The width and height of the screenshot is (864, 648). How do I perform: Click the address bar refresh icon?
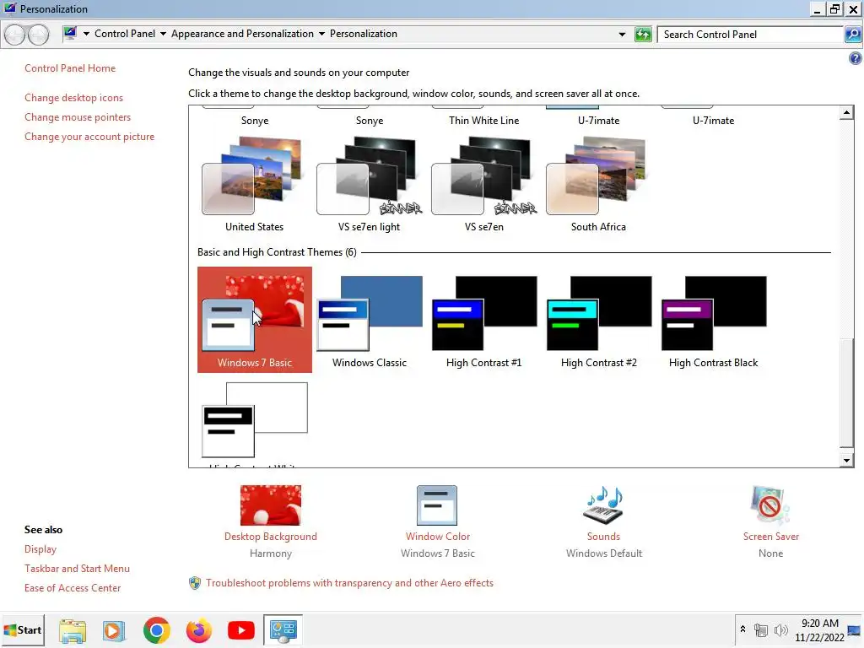642,34
